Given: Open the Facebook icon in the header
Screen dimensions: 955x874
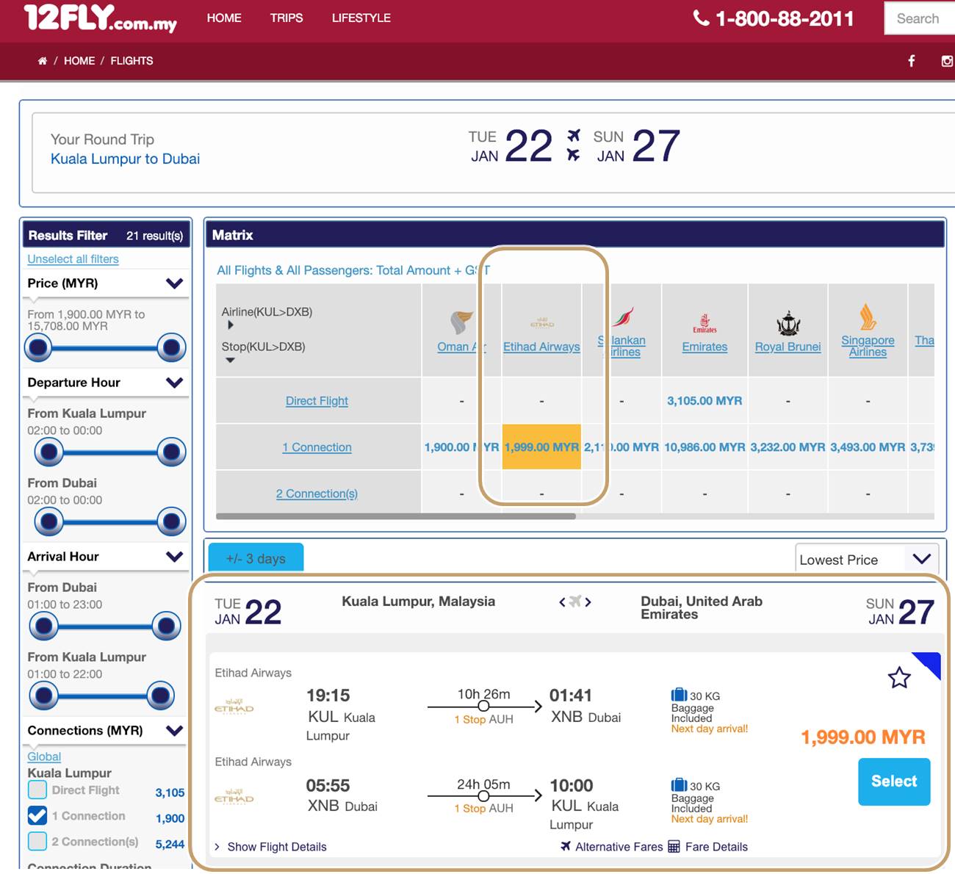Looking at the screenshot, I should tap(912, 61).
